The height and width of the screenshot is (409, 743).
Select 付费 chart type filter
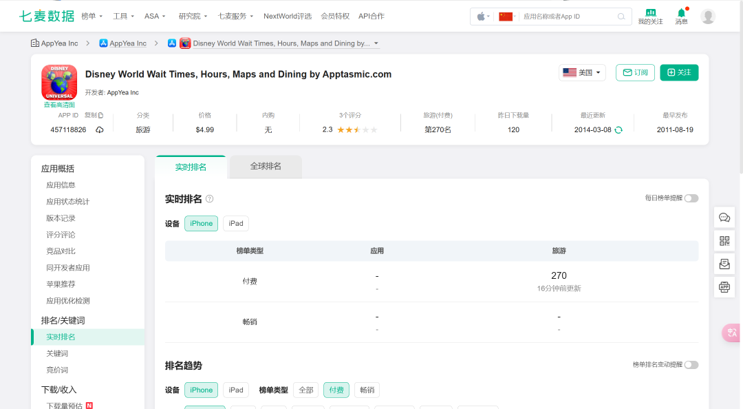(336, 390)
